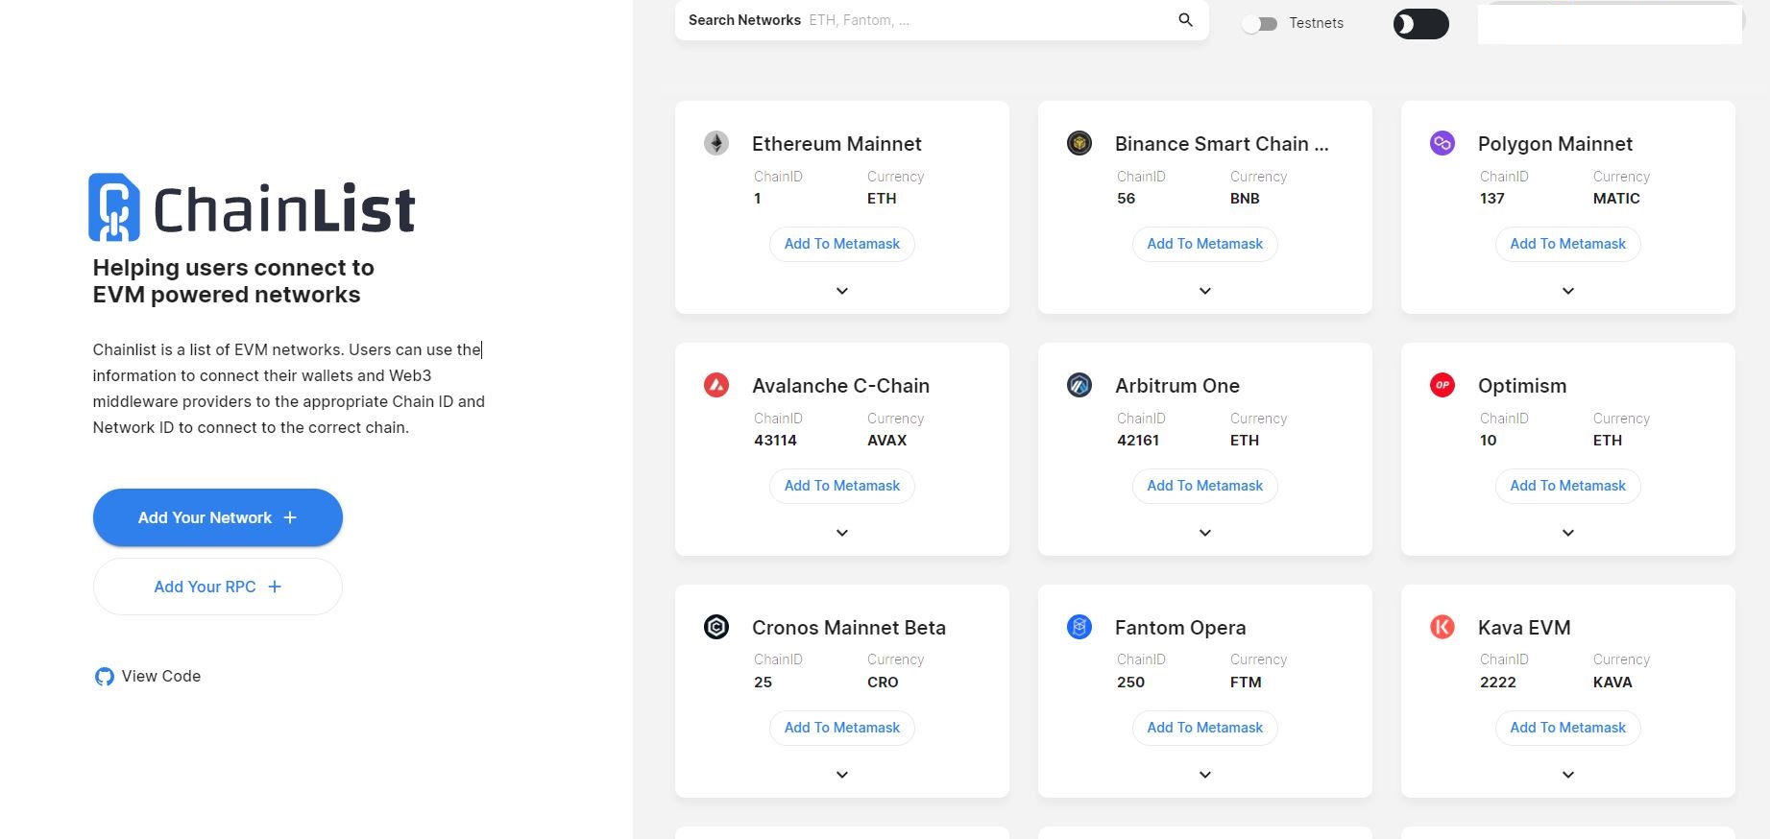Click the Cronos Mainnet Beta logo icon
The image size is (1770, 839).
tap(716, 627)
